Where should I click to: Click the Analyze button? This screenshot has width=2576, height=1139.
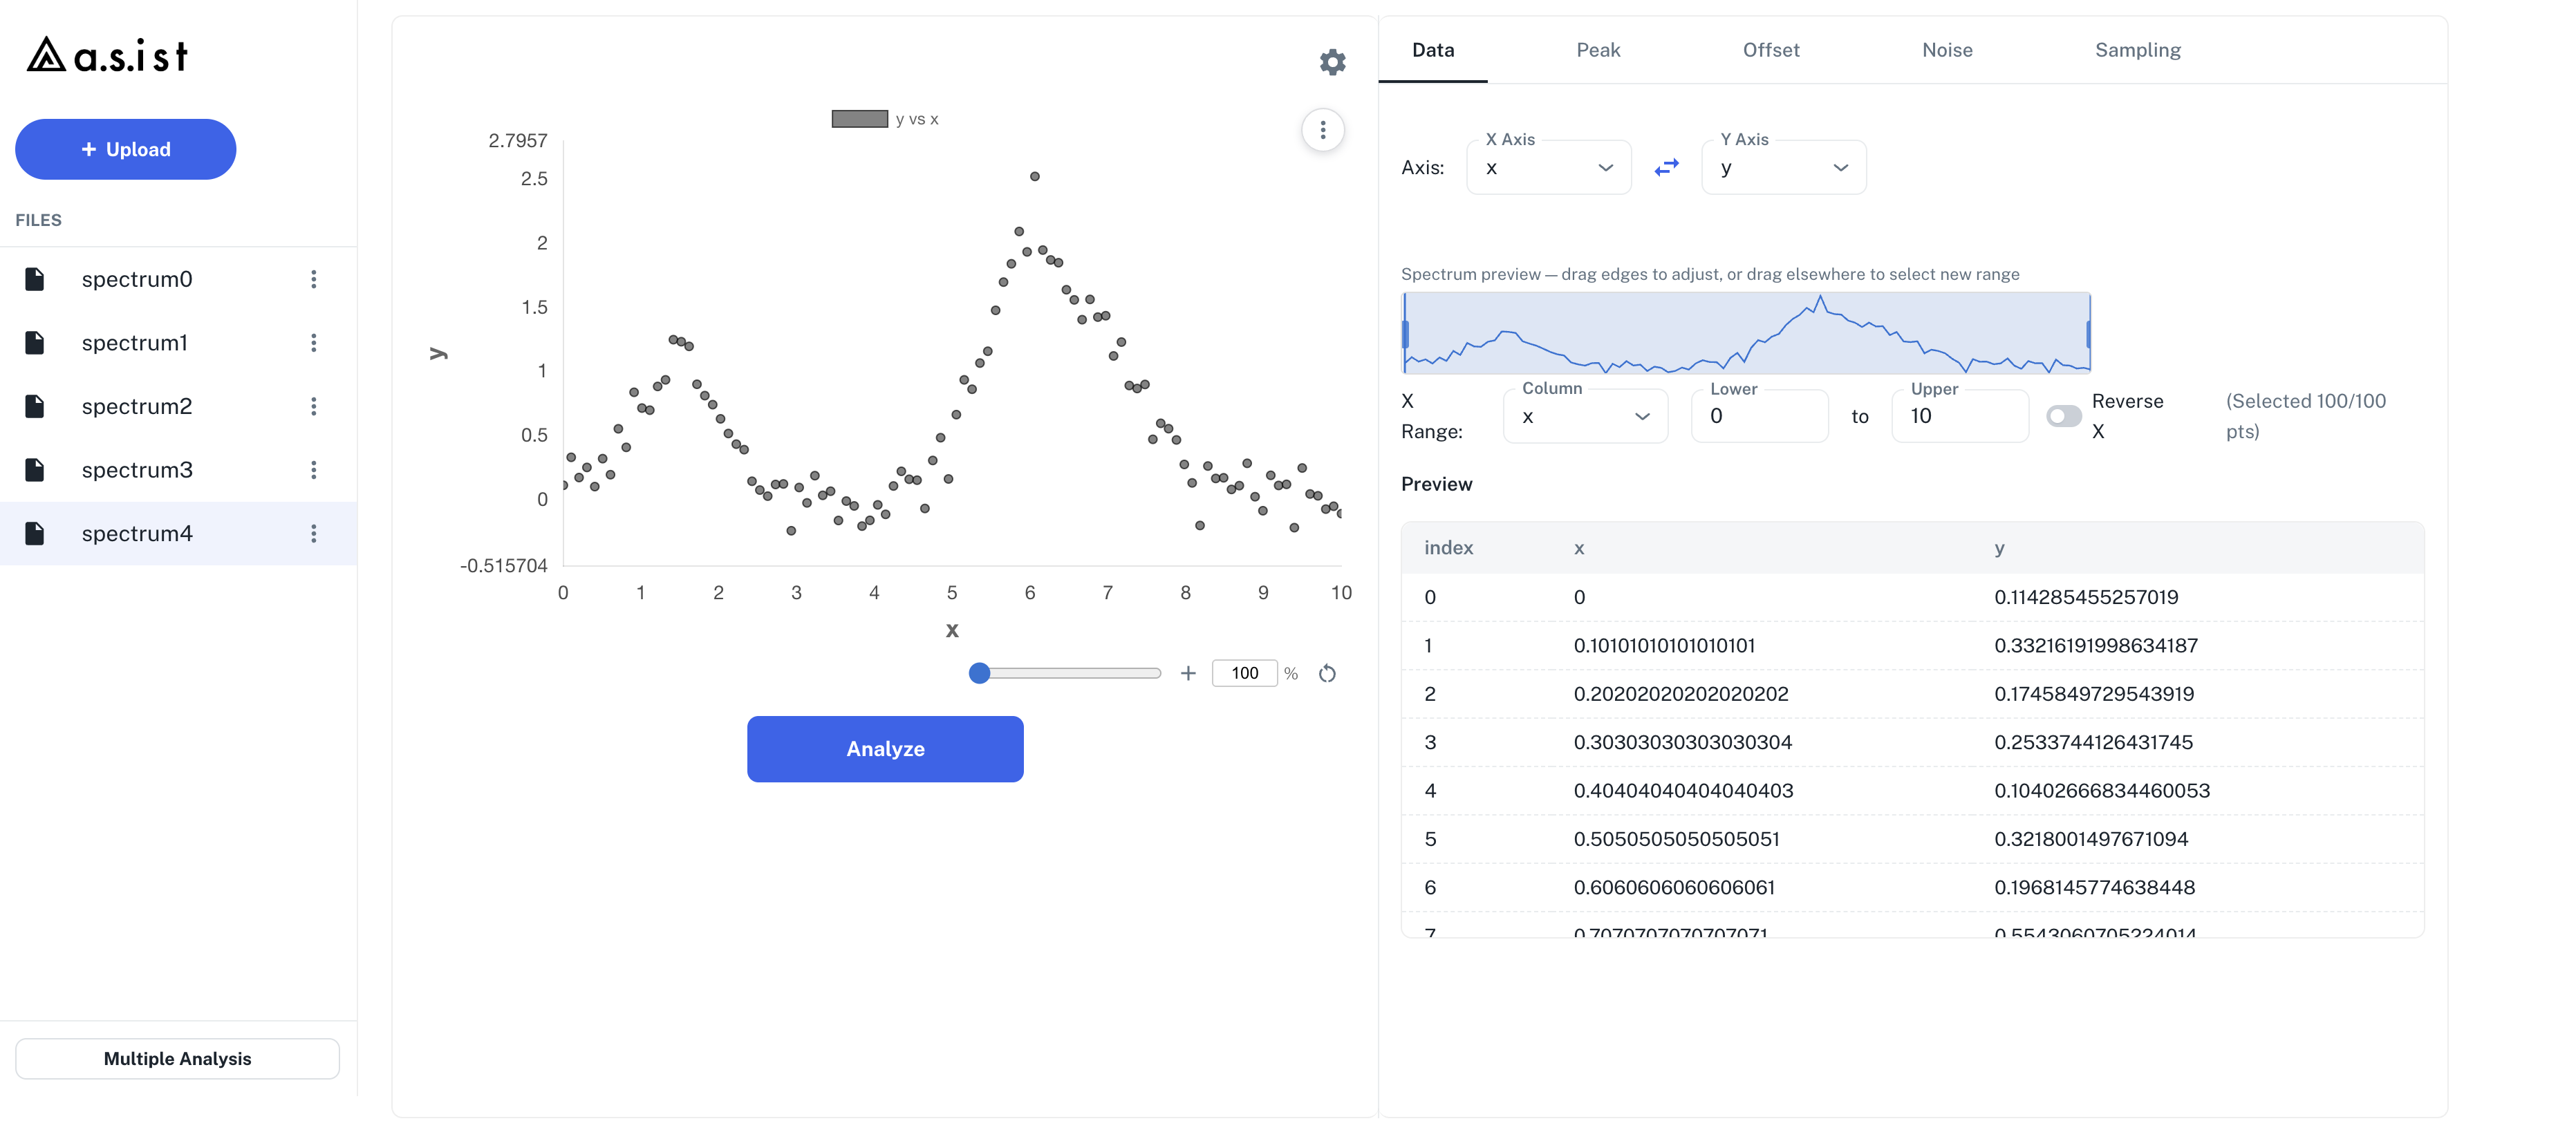click(885, 749)
